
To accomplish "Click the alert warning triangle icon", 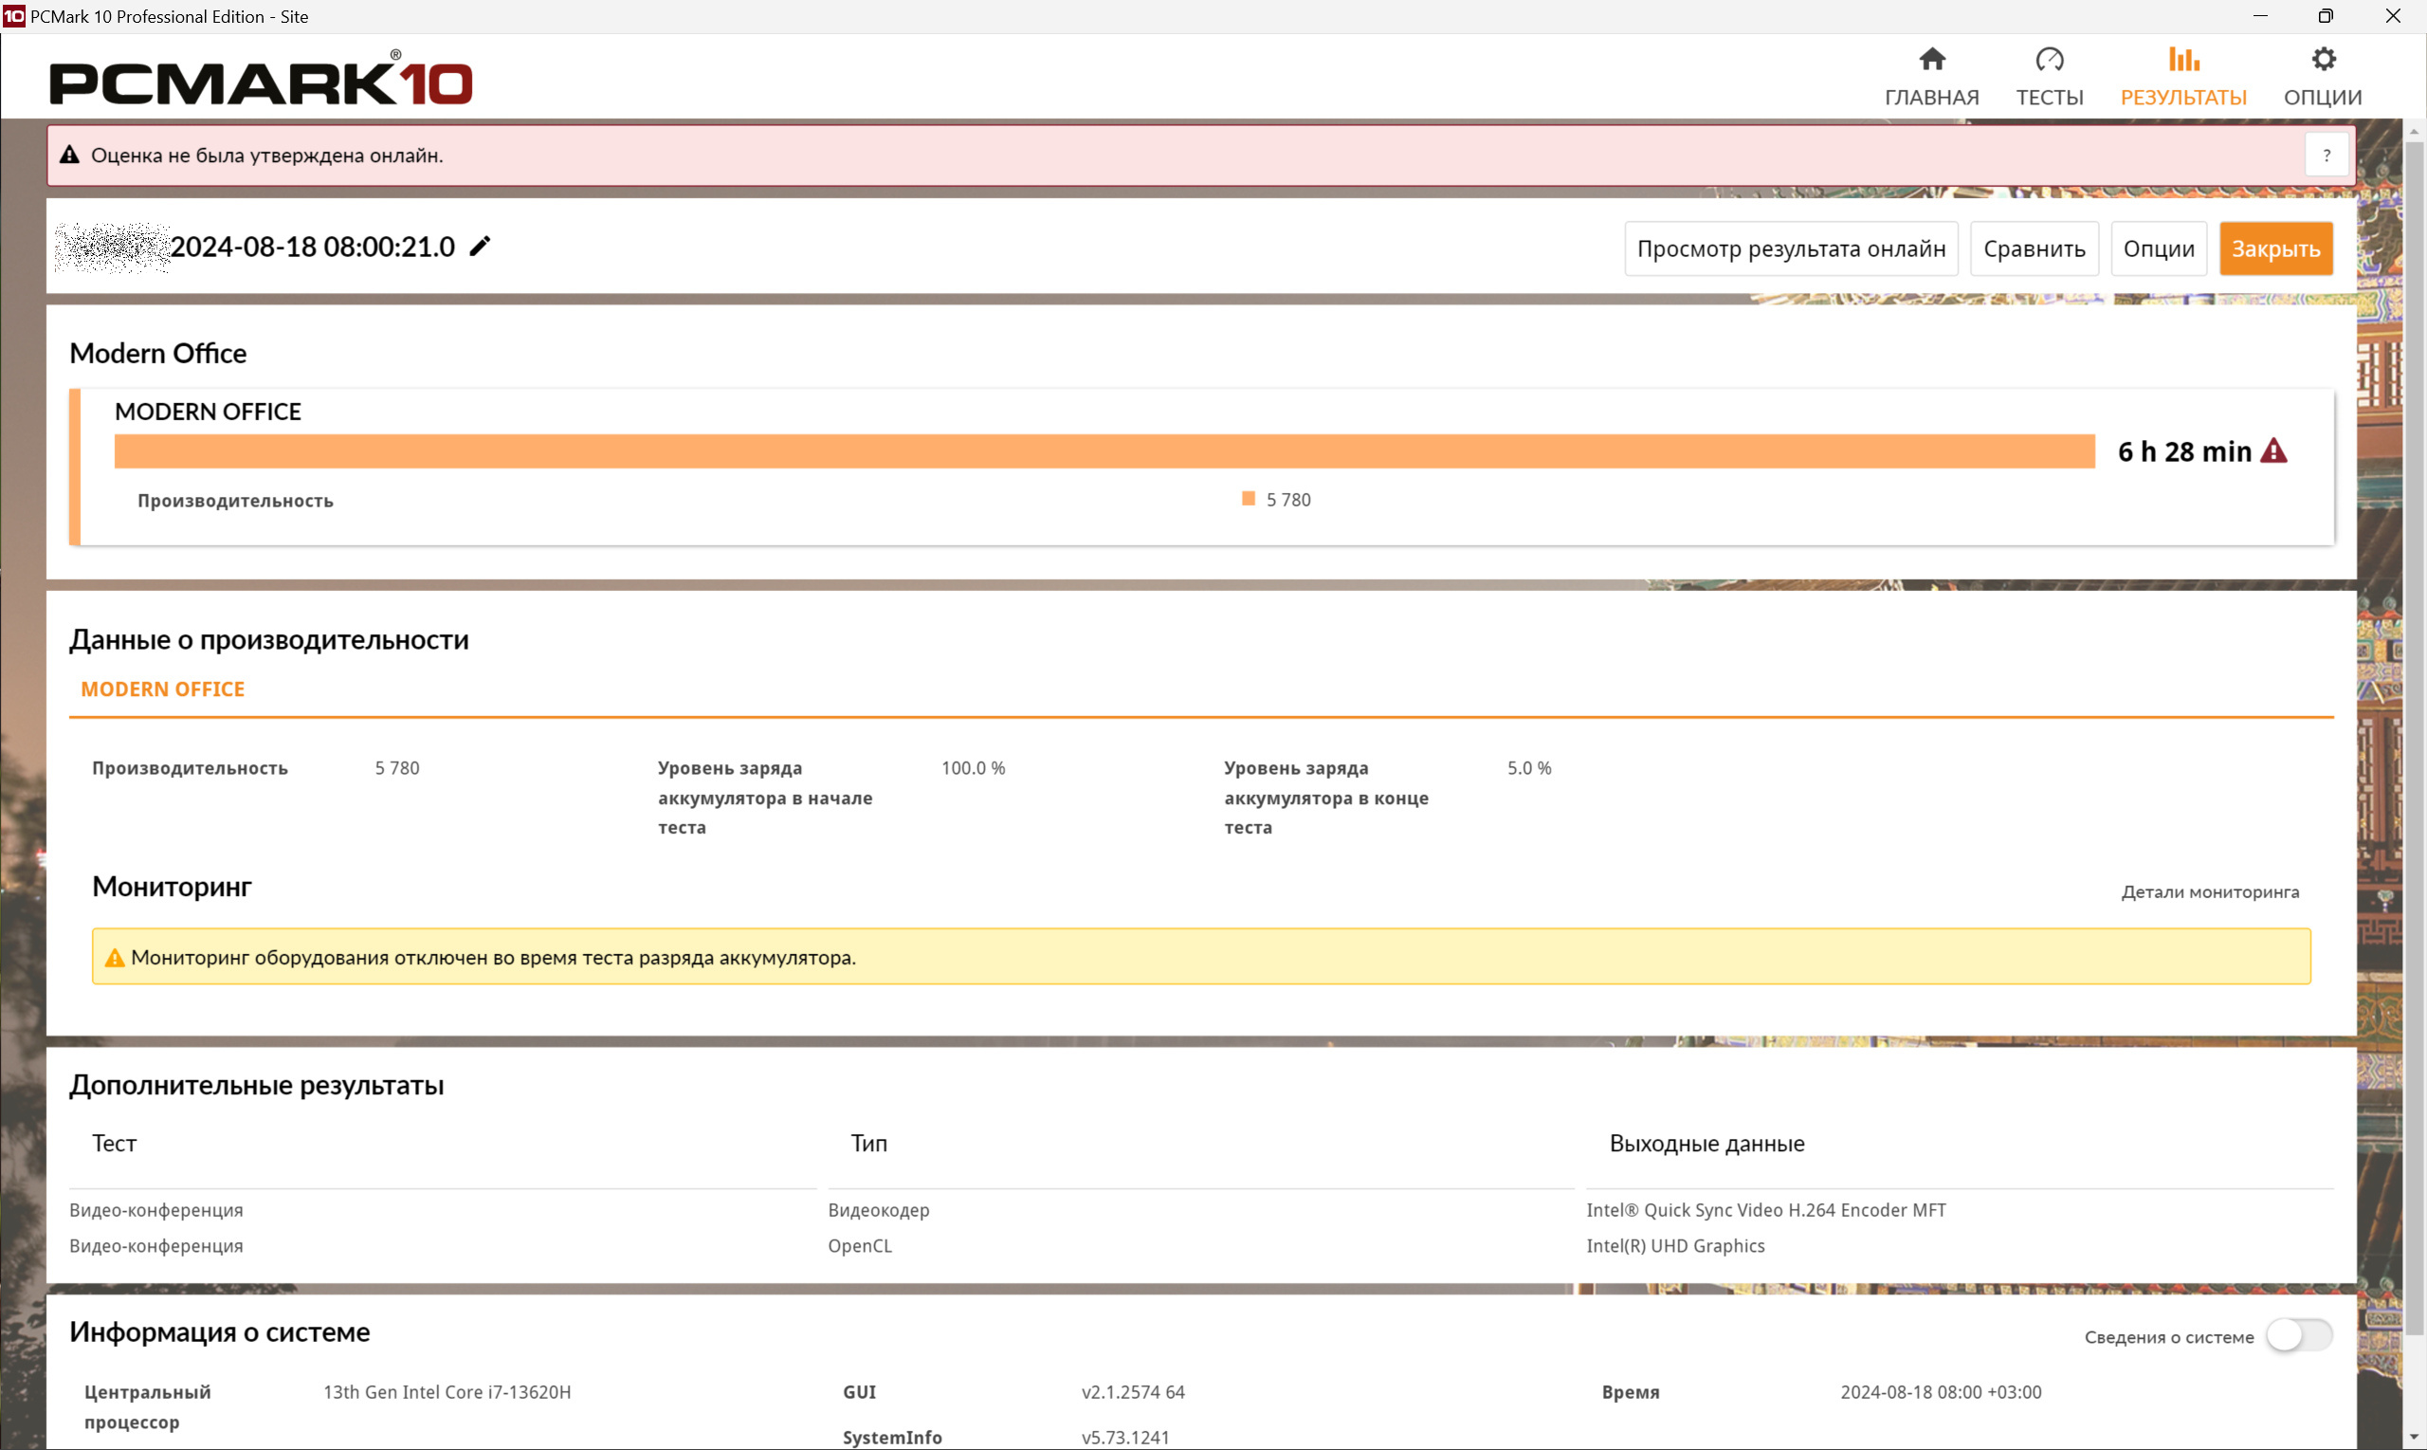I will click(x=69, y=156).
